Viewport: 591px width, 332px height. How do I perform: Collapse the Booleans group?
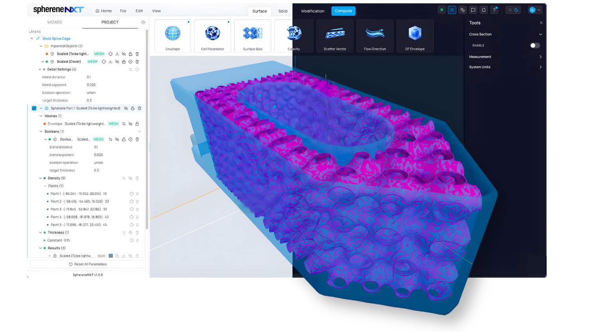pyautogui.click(x=41, y=132)
